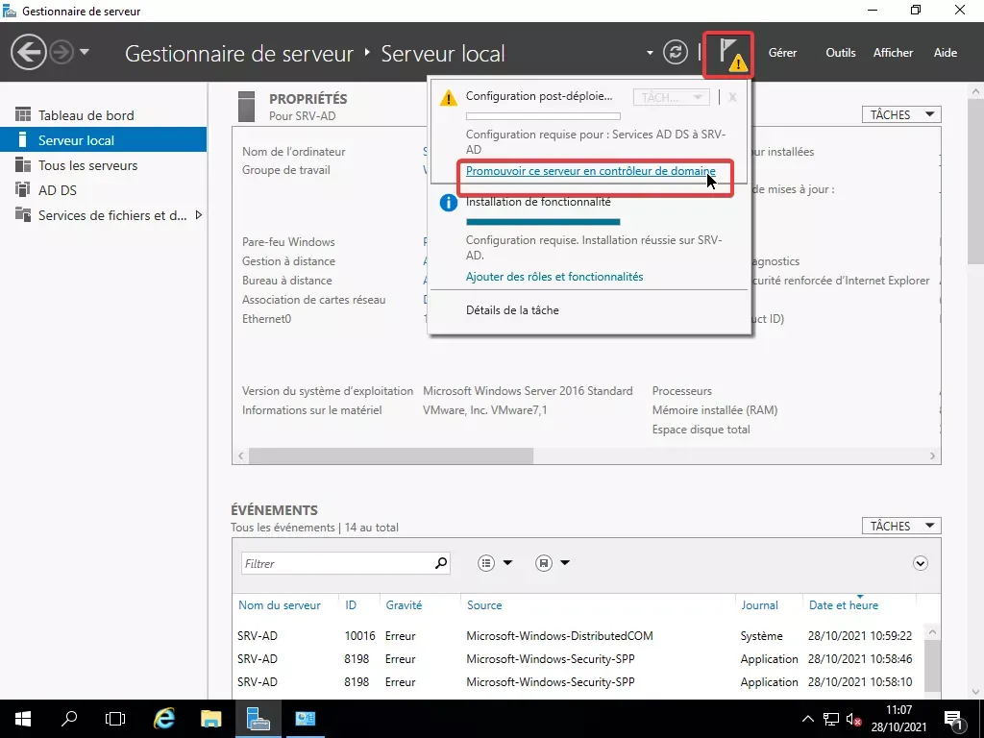Click Ajouter des rôles et fonctionnalités link
Image resolution: width=984 pixels, height=738 pixels.
coord(554,277)
